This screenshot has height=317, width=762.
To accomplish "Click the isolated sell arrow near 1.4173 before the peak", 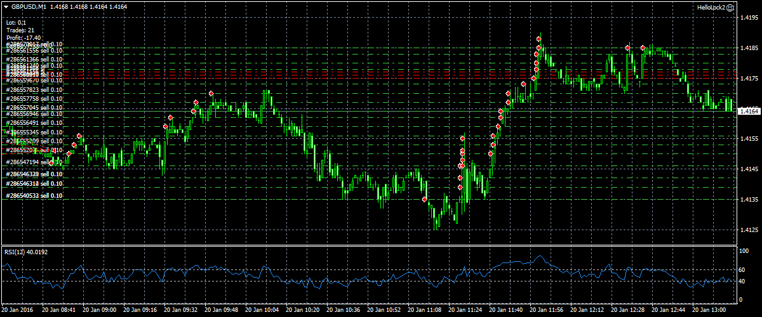I will (x=523, y=84).
